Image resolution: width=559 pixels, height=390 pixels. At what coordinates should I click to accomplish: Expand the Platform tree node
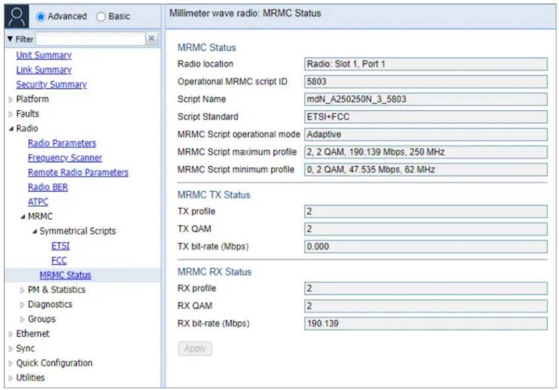coord(10,99)
